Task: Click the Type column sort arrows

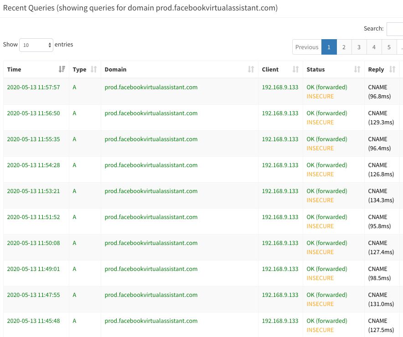Action: pyautogui.click(x=94, y=70)
